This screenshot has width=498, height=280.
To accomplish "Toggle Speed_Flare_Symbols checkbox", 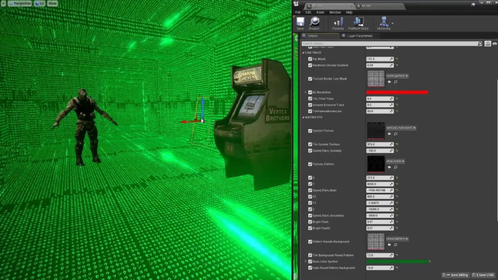I will [x=310, y=150].
